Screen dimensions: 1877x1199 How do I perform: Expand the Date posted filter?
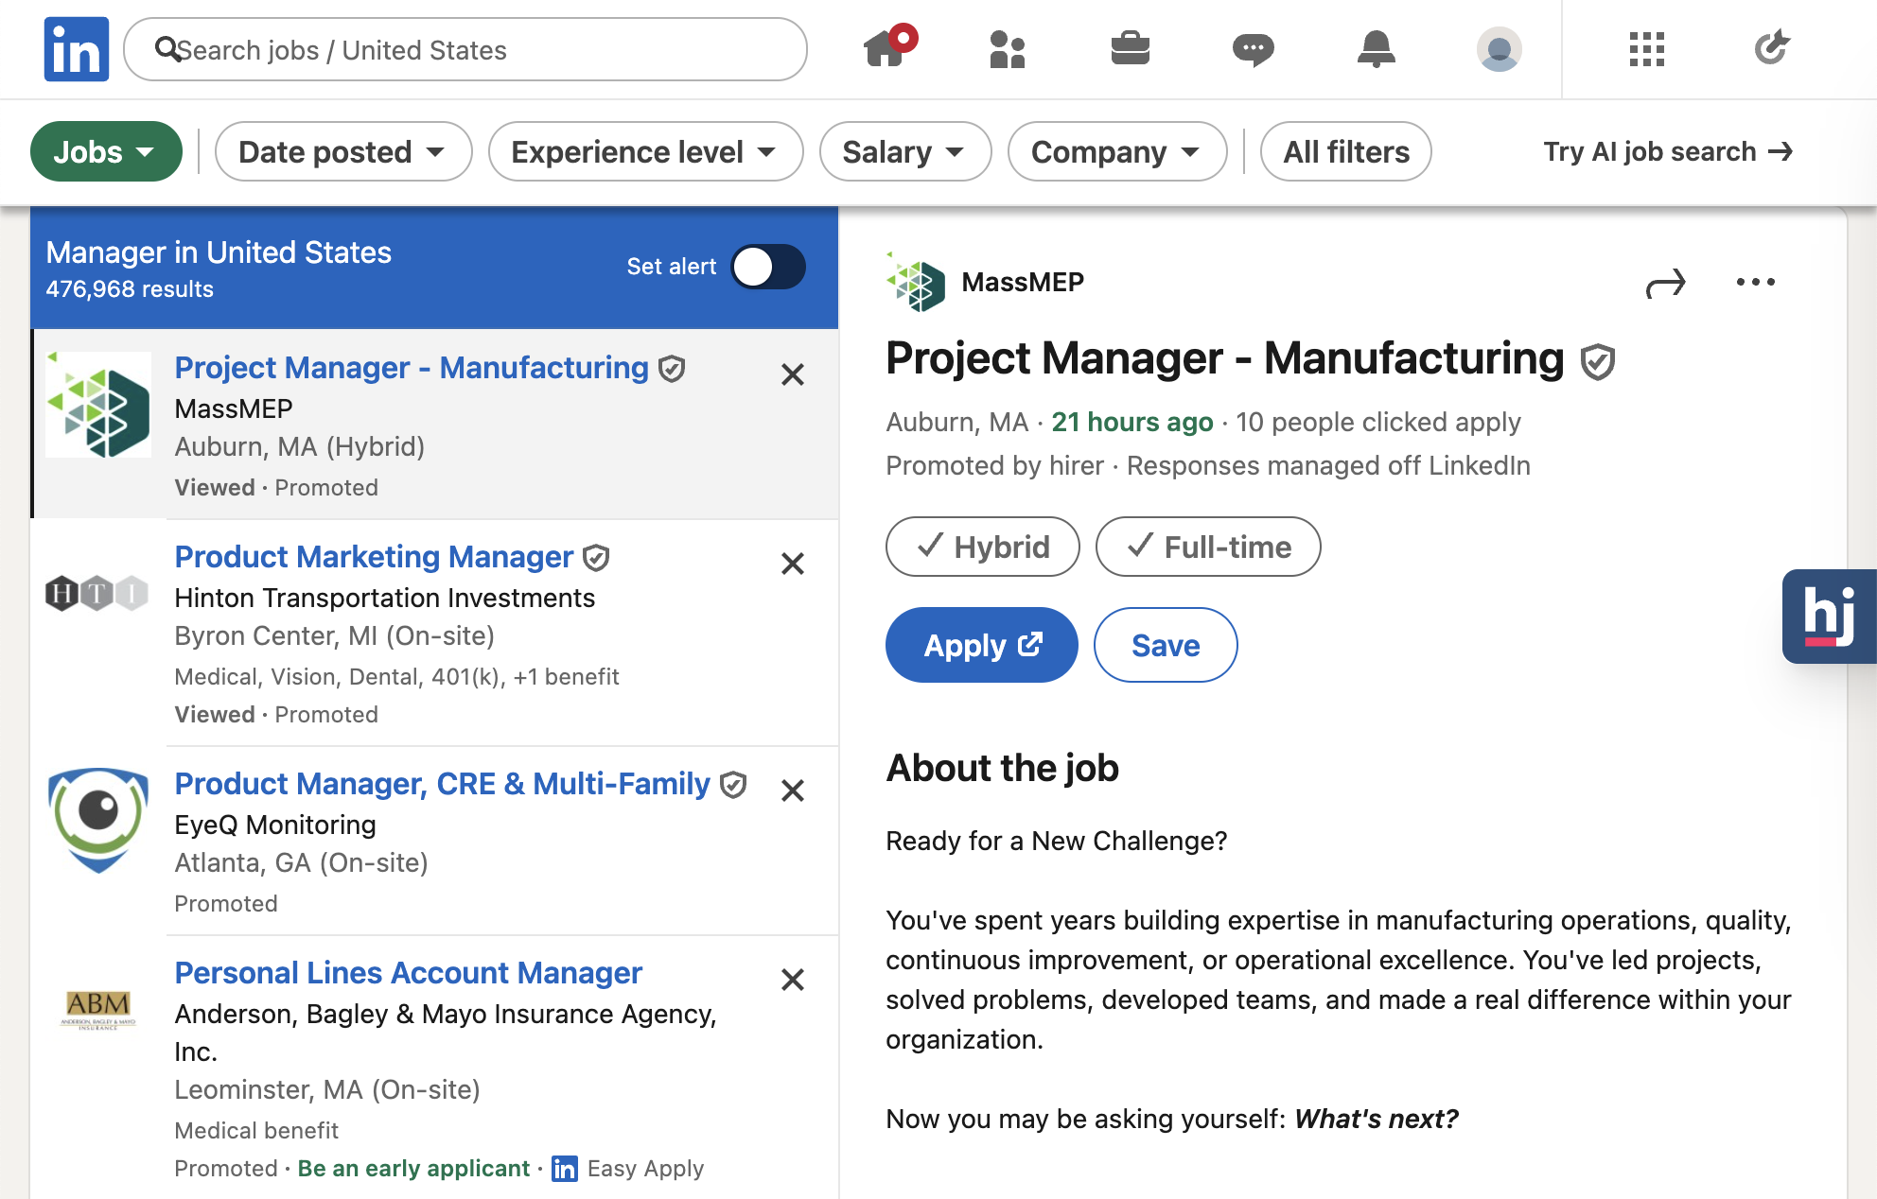[x=343, y=151]
